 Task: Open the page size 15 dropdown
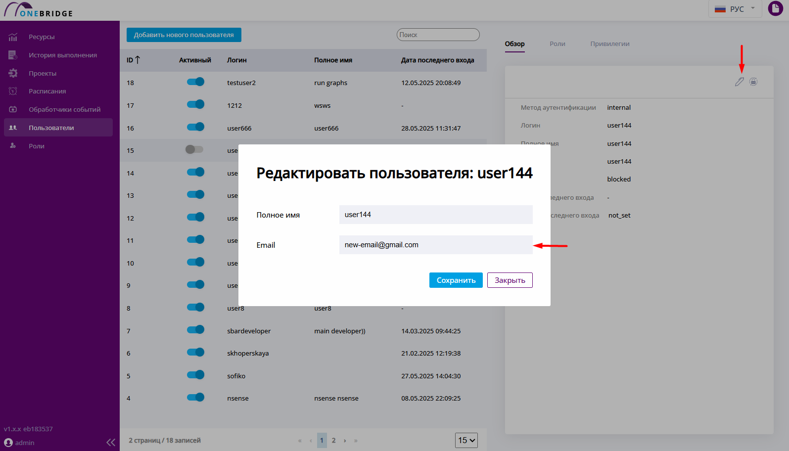(x=466, y=440)
